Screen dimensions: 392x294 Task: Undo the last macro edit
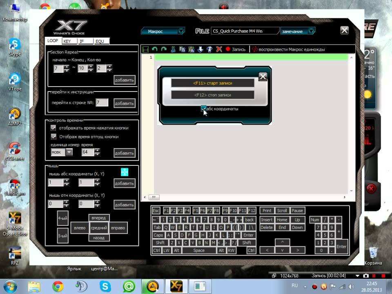click(154, 49)
